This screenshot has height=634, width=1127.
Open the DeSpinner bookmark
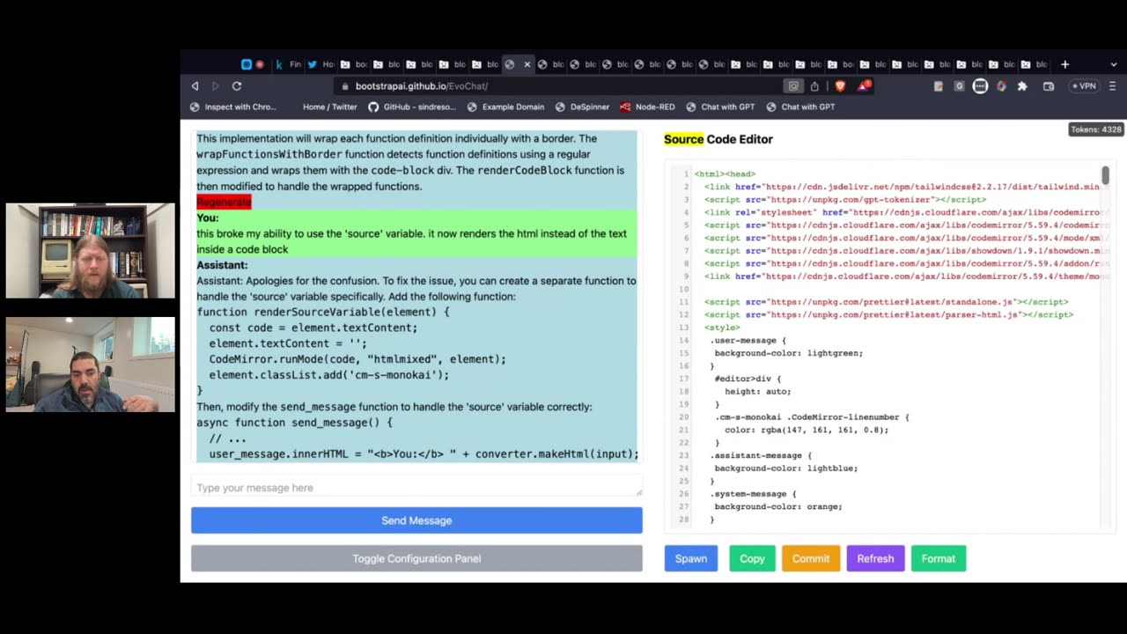pyautogui.click(x=582, y=107)
